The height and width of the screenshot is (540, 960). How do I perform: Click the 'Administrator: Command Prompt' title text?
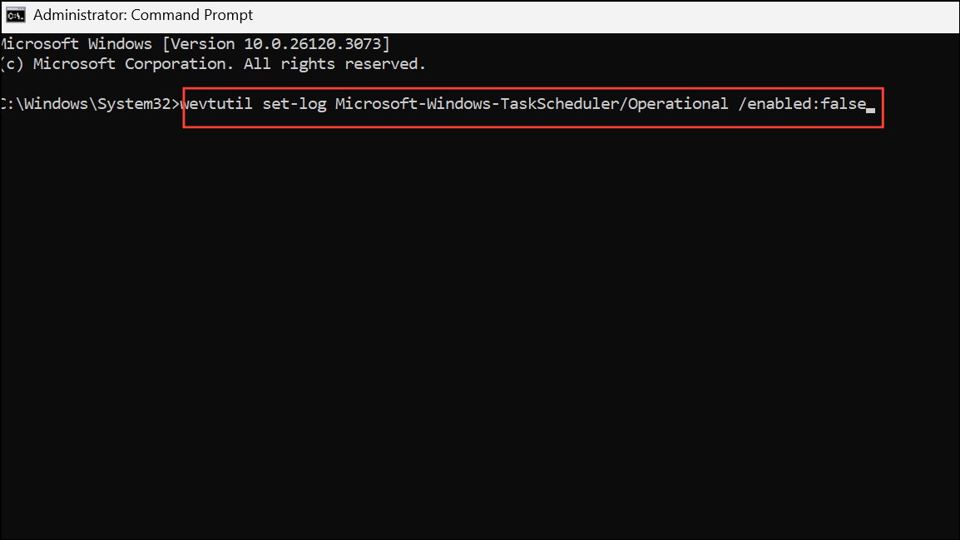tap(142, 15)
